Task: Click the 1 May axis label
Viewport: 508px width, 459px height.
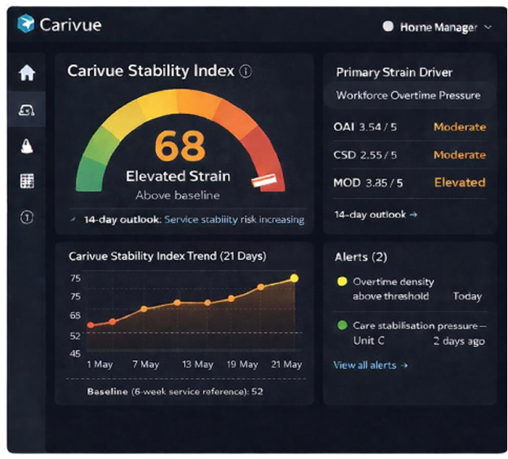Action: [100, 364]
